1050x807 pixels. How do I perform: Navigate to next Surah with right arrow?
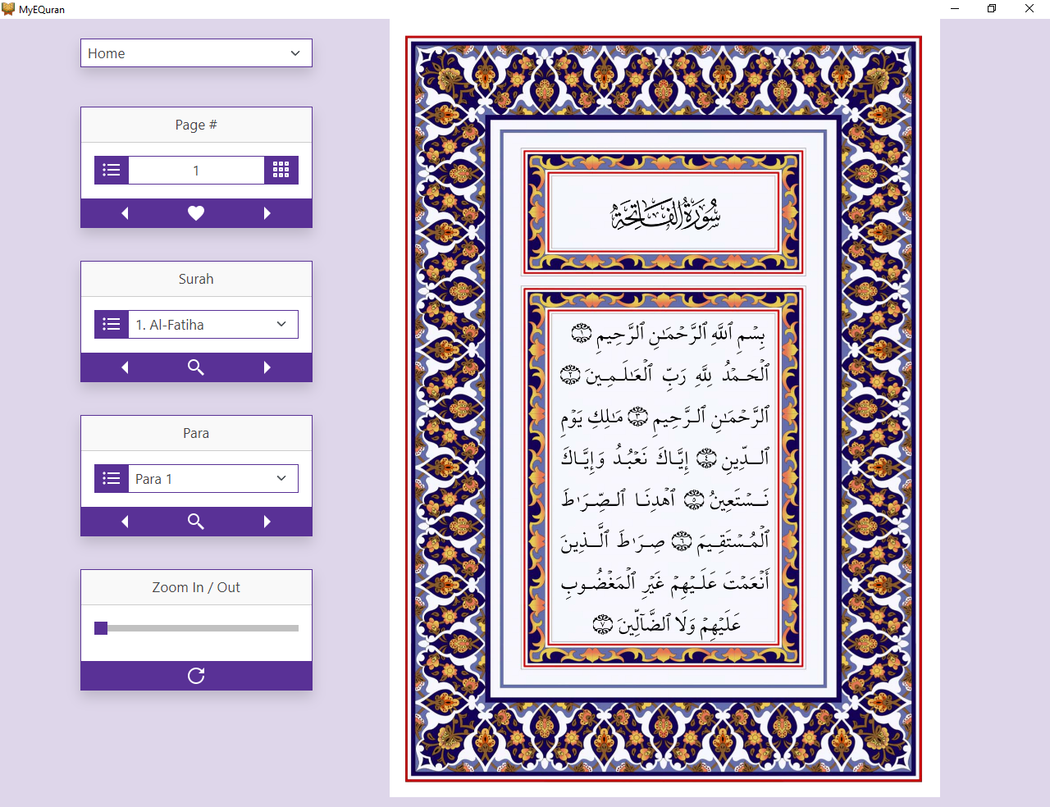coord(267,367)
